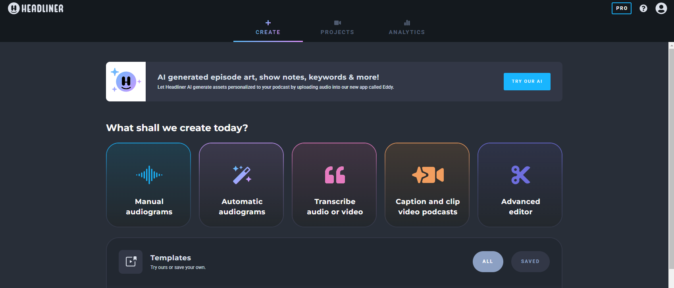Click the vertical page scrollbar
Viewport: 674px width, 288px height.
click(671, 158)
